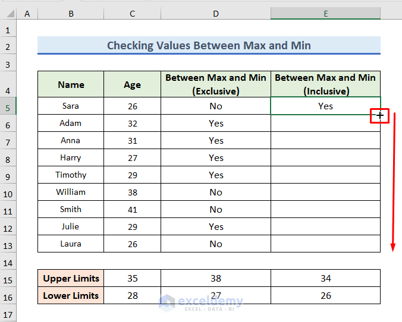Viewport: 402px width, 322px height.
Task: Select the empty inclusive cell in Timothy's row
Action: 326,175
